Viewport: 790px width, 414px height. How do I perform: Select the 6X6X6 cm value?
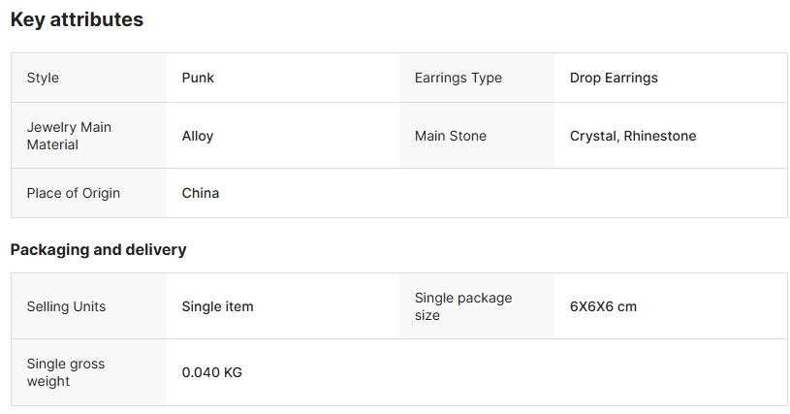click(603, 306)
